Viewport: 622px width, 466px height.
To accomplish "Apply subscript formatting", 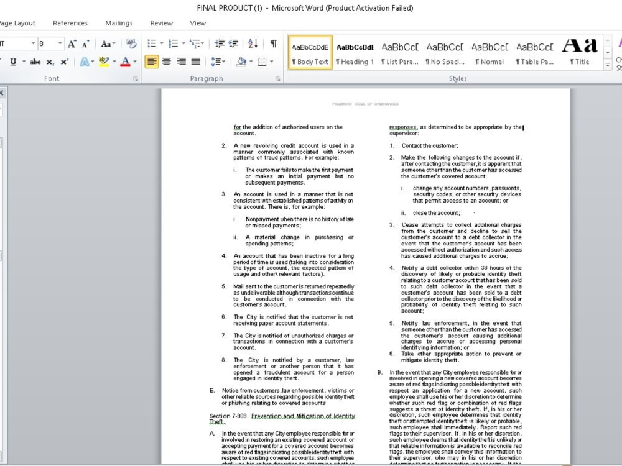I will (x=50, y=62).
